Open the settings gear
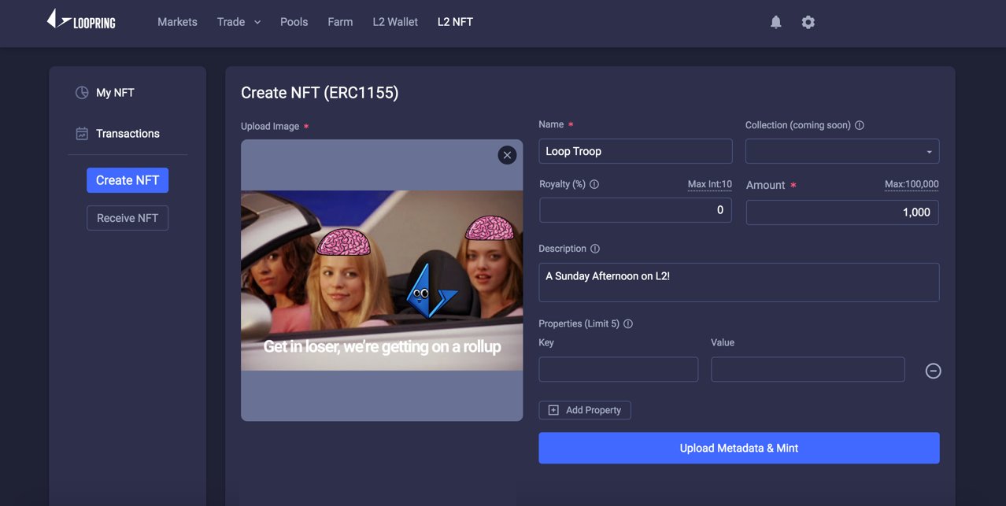 (808, 22)
